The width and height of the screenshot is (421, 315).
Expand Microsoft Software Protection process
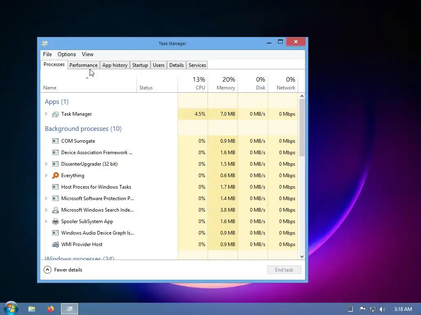46,199
